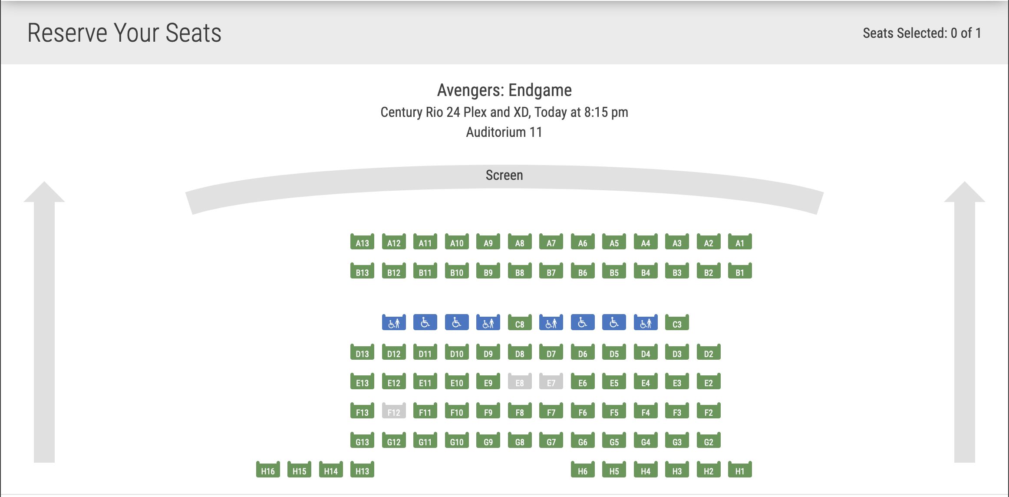
Task: Reserve seat B13
Action: click(362, 271)
